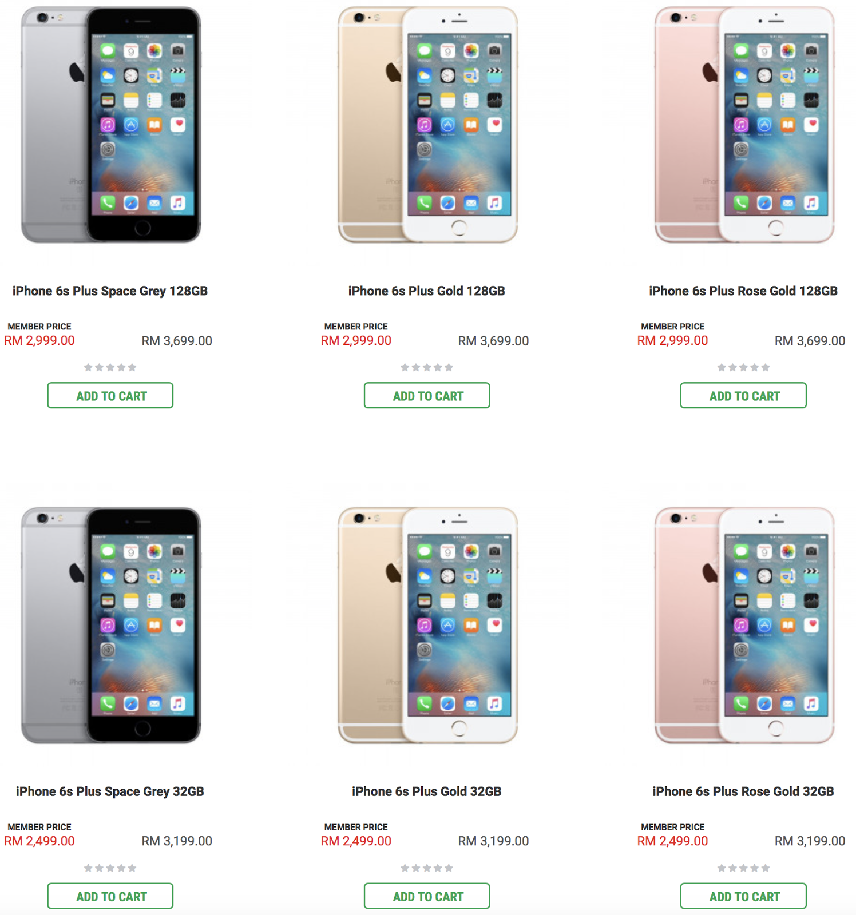Open iPhone 6s Plus Space Grey 32GB title link
Viewport: 856px width, 915px height.
coord(110,791)
